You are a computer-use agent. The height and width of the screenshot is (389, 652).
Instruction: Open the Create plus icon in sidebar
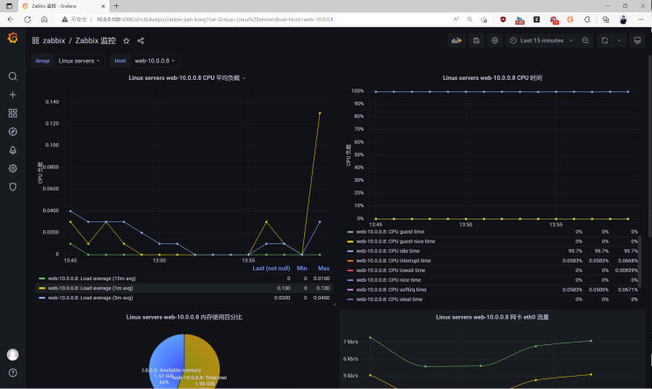click(13, 95)
